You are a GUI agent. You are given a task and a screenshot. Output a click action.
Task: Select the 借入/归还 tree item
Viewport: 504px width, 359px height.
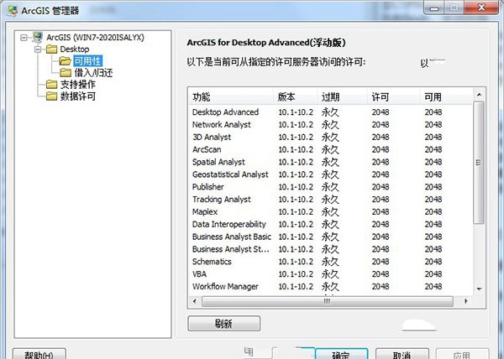[93, 73]
